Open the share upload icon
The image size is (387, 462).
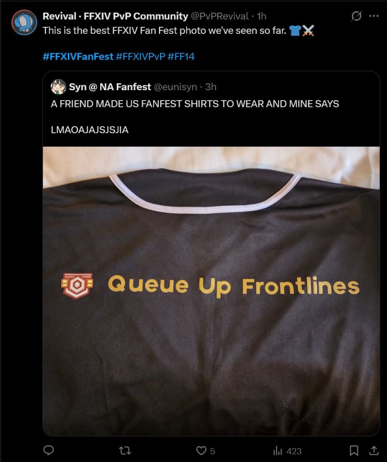point(374,450)
